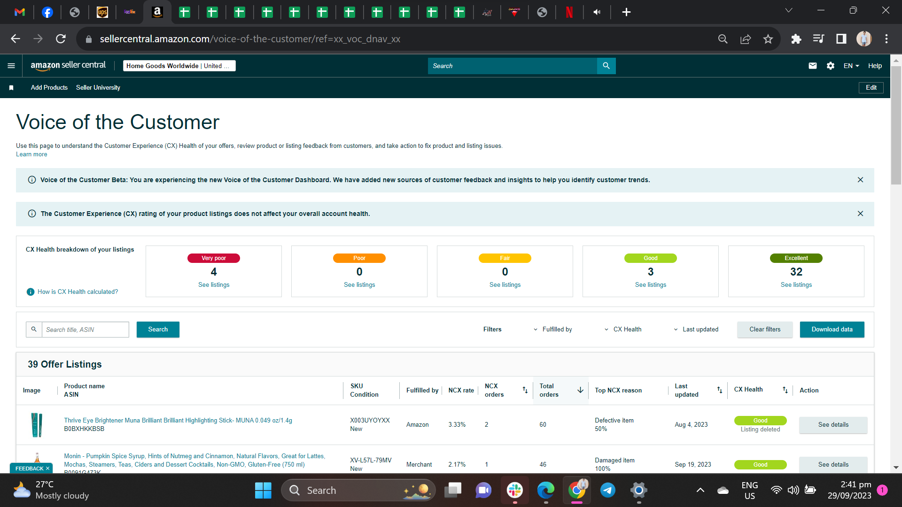Open Monin Pumpkin Spice Syrup link

click(194, 461)
